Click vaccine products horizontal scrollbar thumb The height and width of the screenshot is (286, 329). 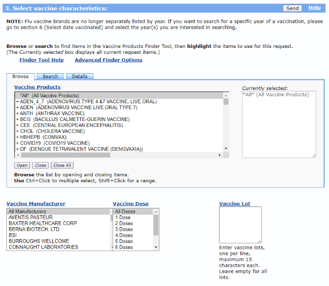click(x=66, y=155)
